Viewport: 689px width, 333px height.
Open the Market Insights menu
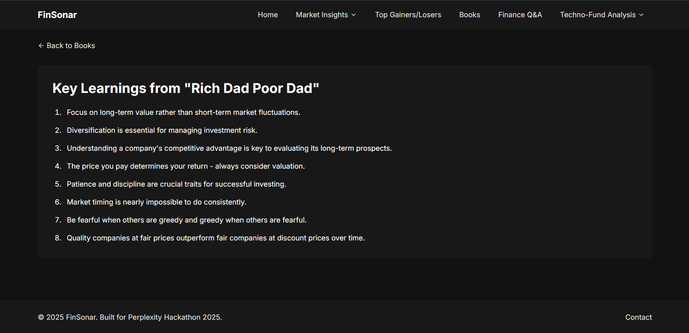[326, 15]
